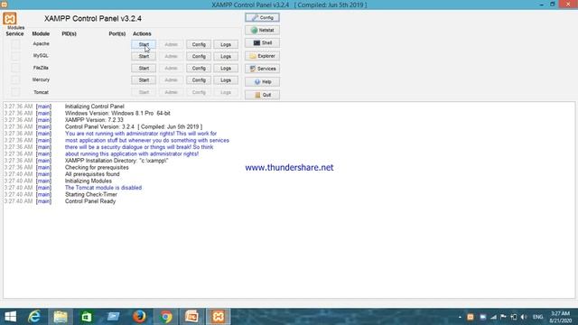Click the Windows Start button on the taskbar

(x=10, y=317)
